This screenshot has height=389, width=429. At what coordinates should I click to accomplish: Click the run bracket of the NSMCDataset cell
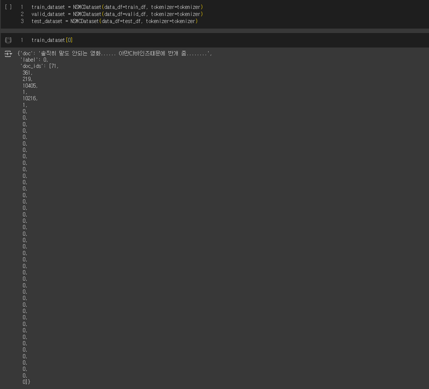(8, 7)
